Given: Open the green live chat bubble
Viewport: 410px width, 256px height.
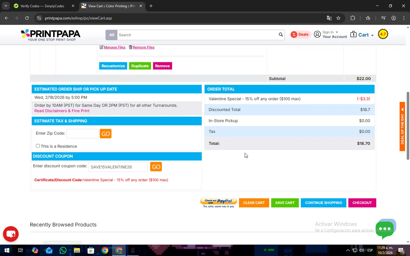Looking at the screenshot, I should coord(385,229).
